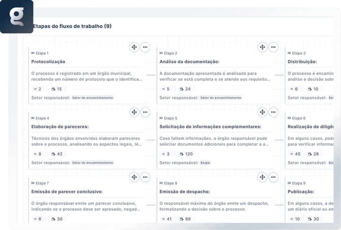Select the Análise da documentação step title
This screenshot has width=341, height=230.
click(189, 62)
